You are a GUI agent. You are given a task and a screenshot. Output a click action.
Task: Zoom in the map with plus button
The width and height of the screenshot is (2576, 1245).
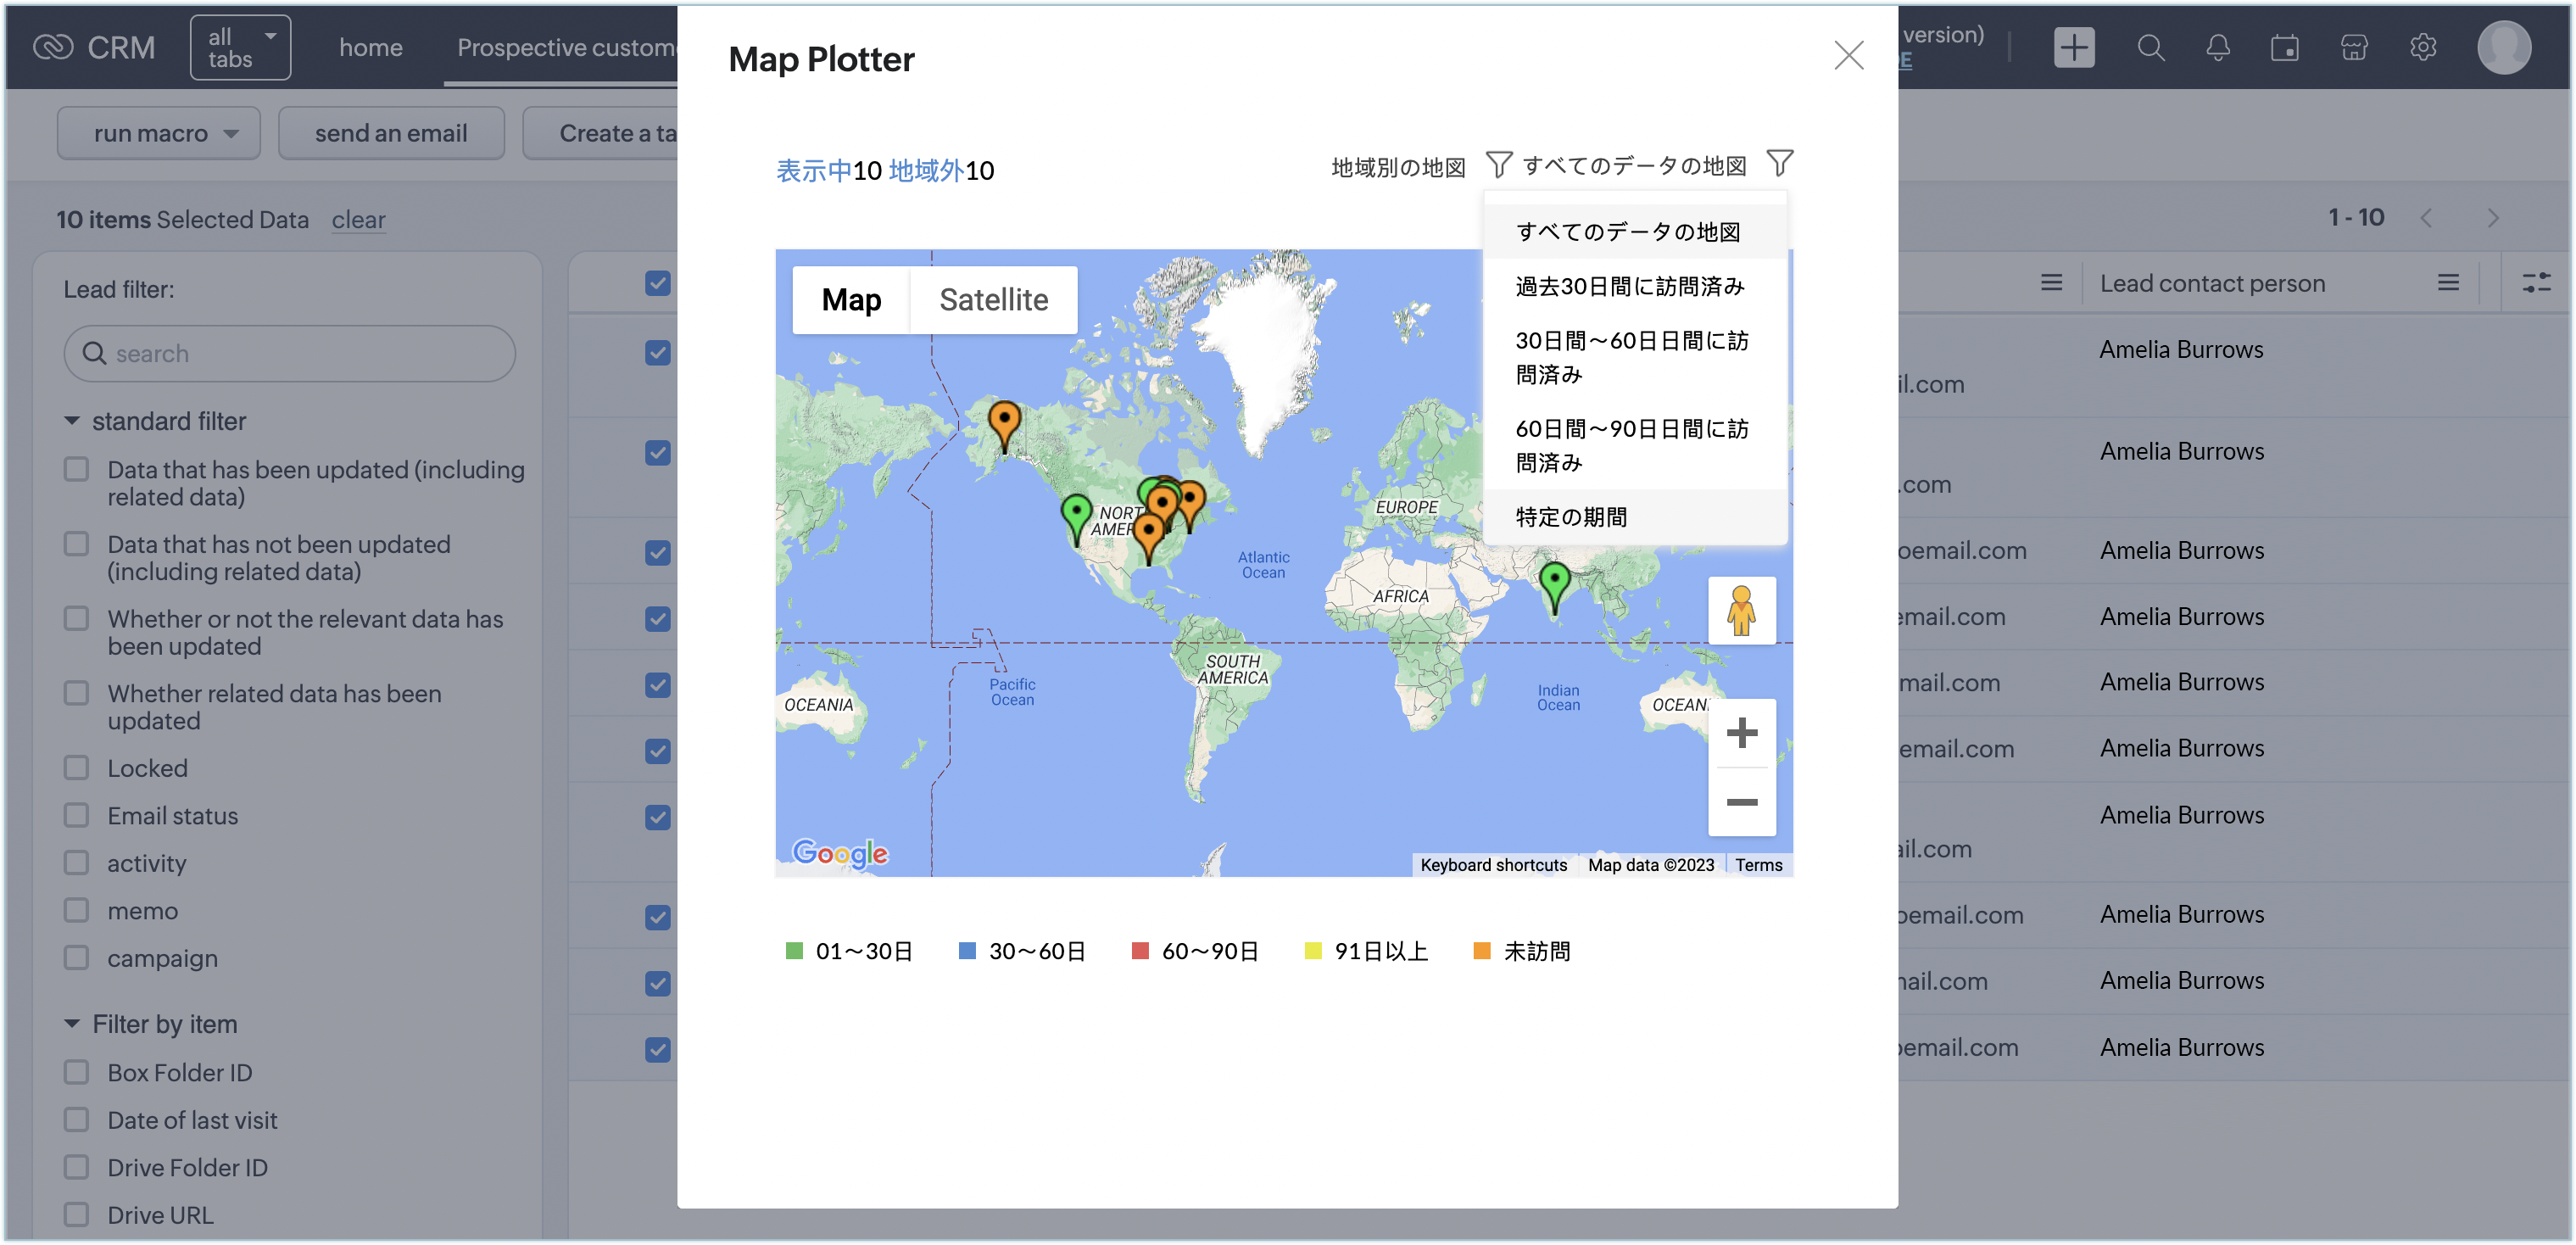pyautogui.click(x=1741, y=733)
